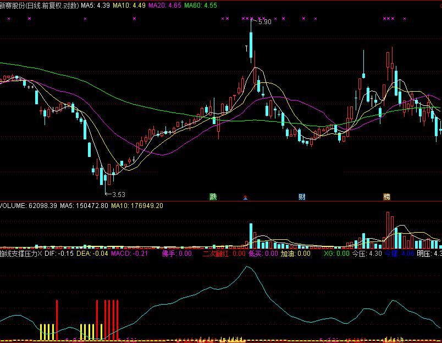Click the VOLUME: 62098.39 label
The width and height of the screenshot is (442, 343).
[x=29, y=206]
